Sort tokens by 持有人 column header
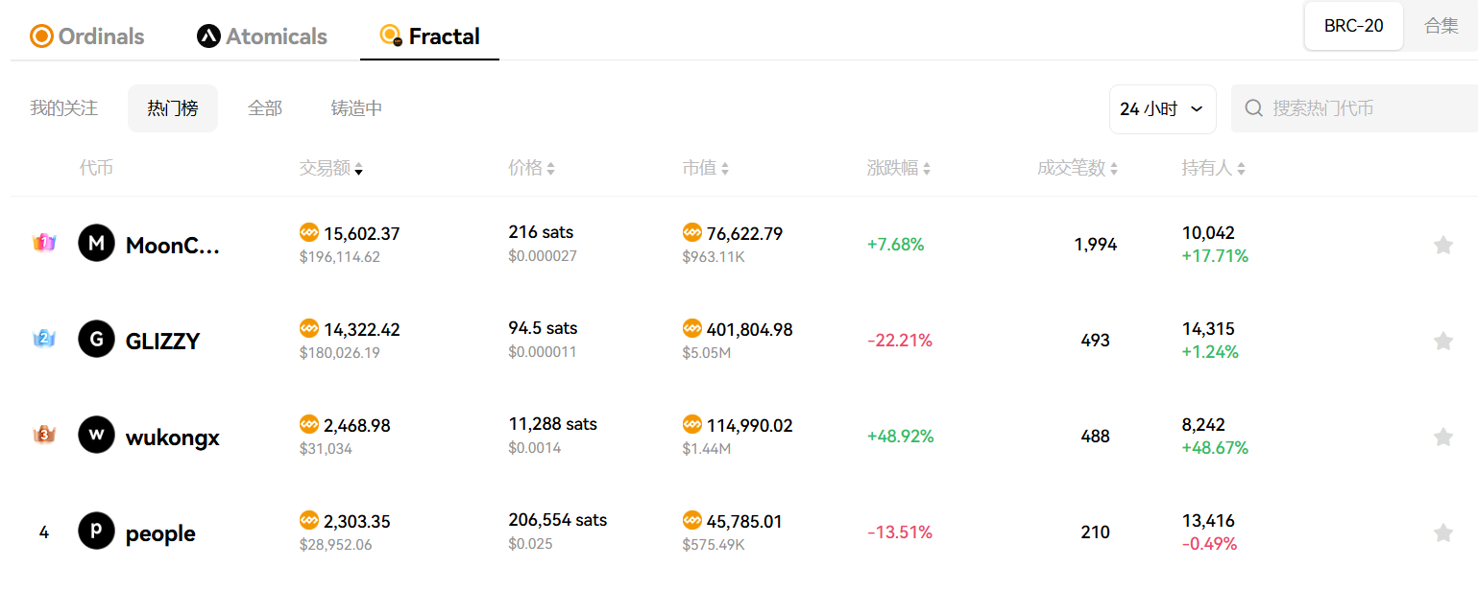 pos(1212,169)
